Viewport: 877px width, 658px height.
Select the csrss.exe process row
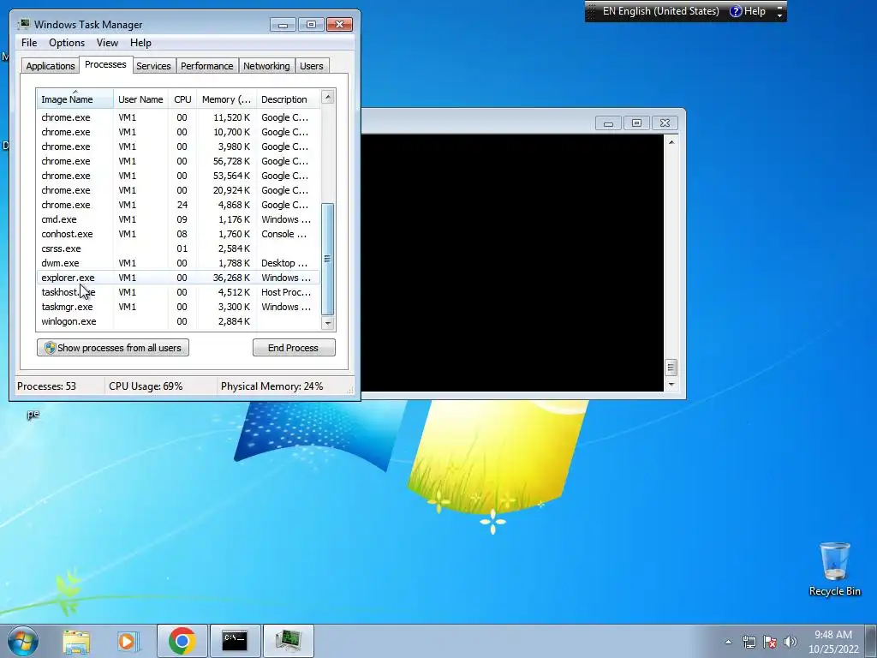coord(178,248)
